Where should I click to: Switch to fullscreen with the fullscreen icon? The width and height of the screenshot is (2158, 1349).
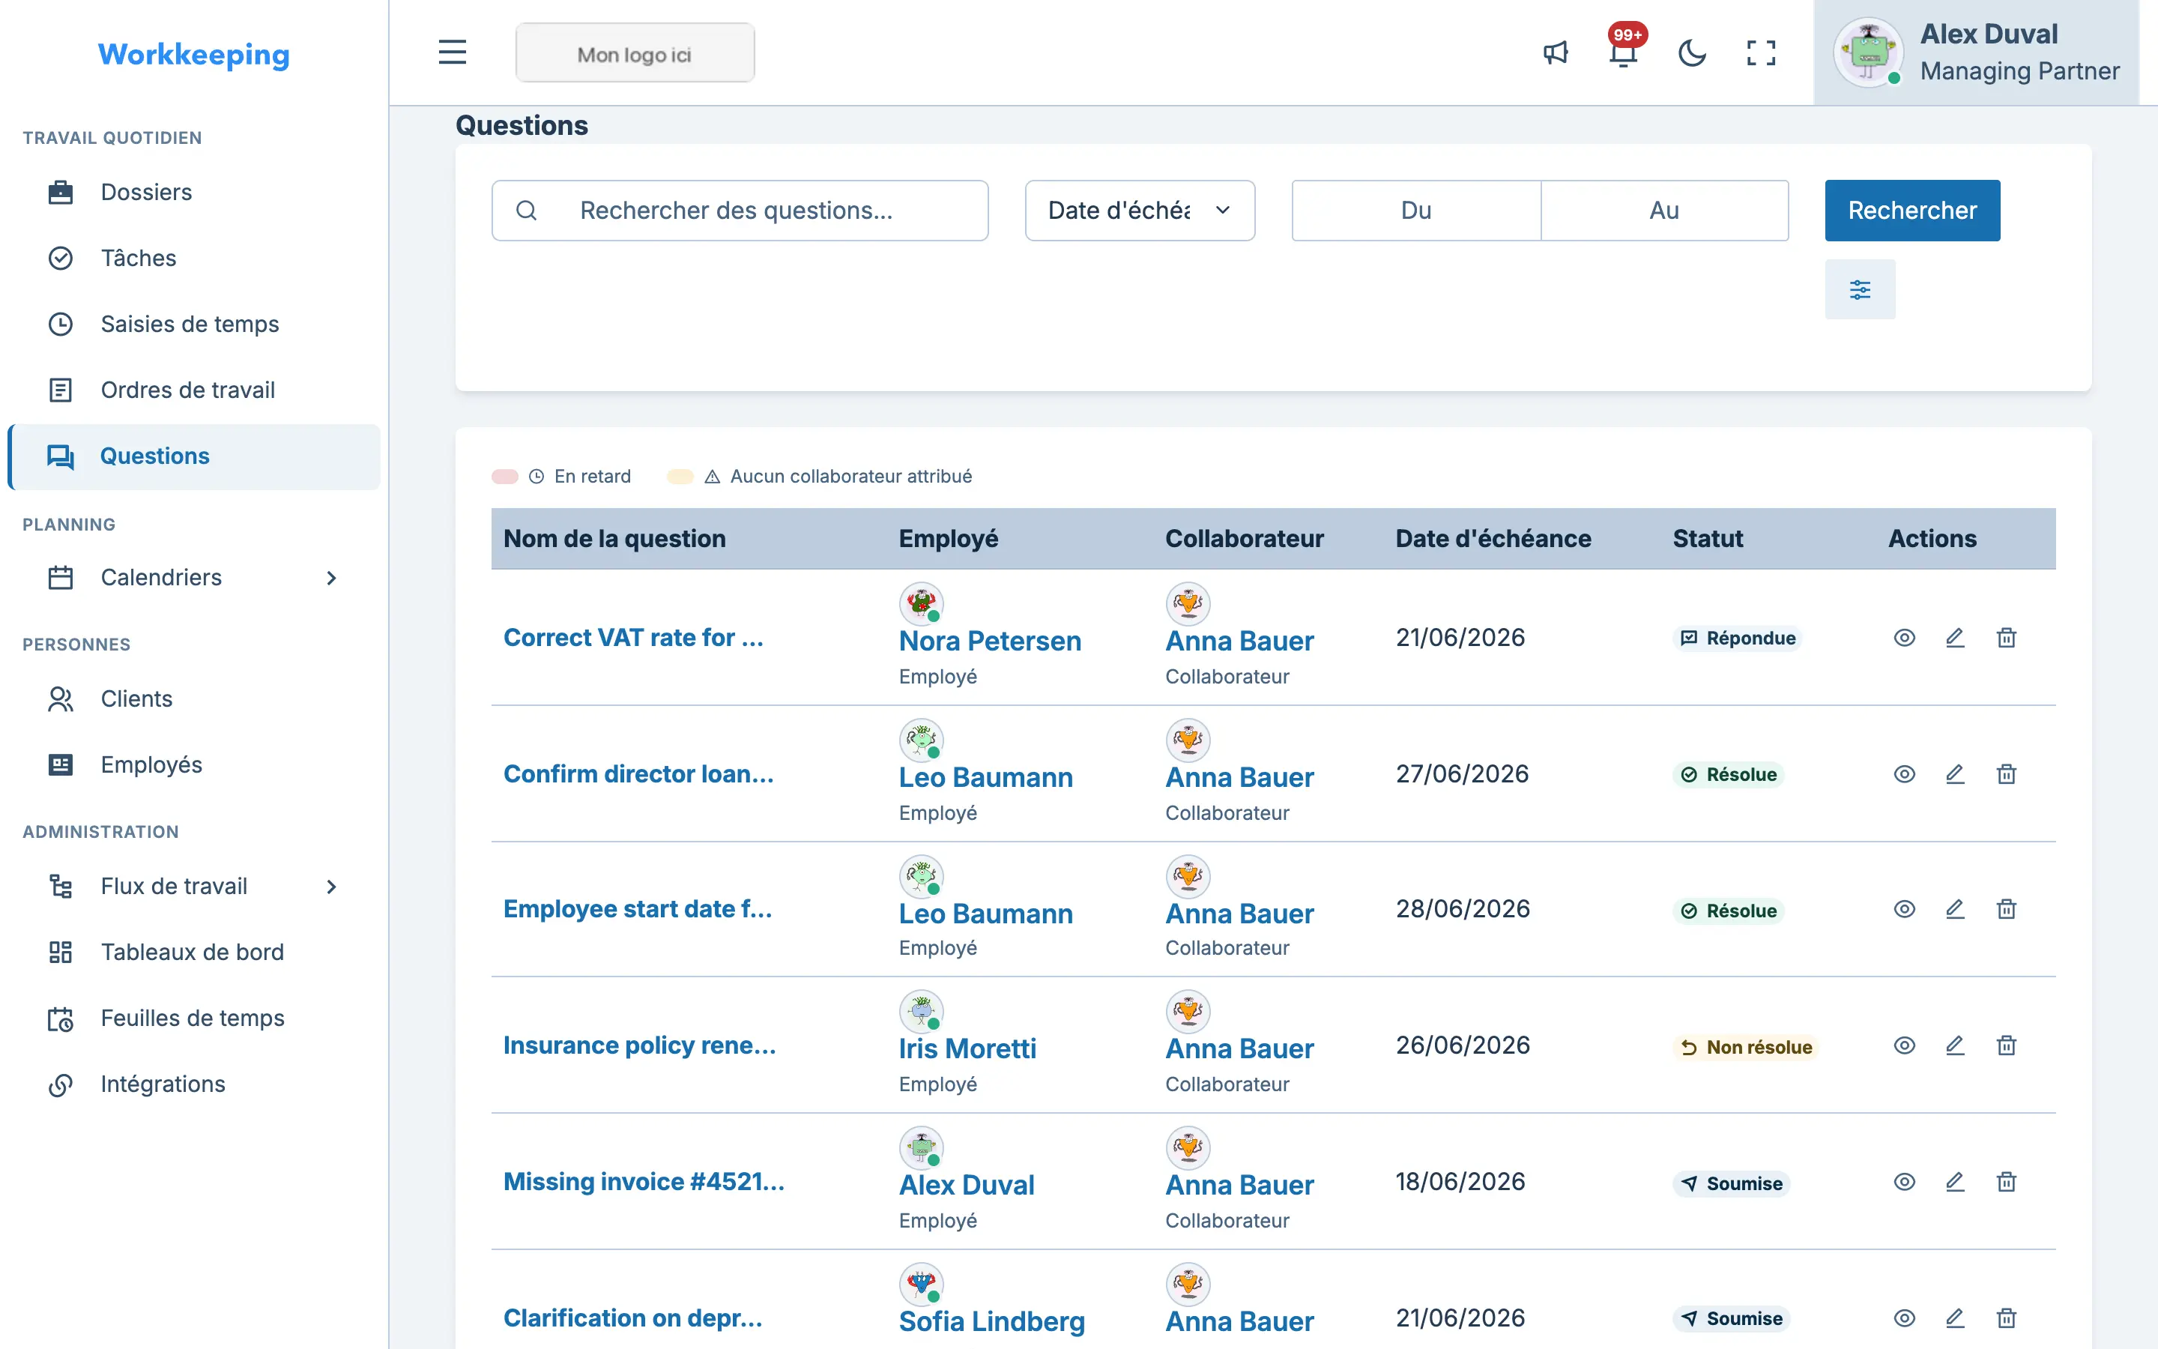[1761, 52]
